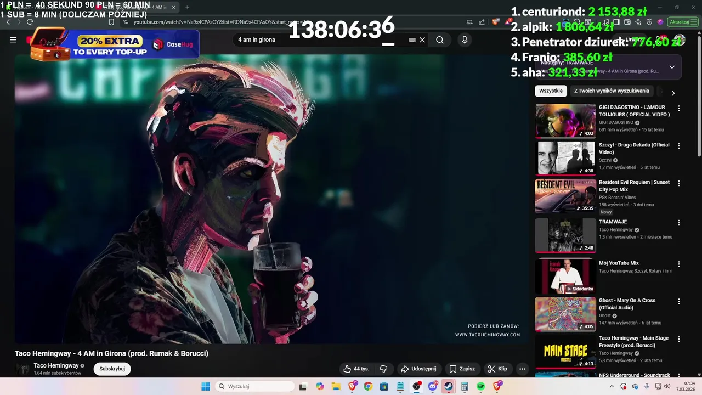This screenshot has width=702, height=395.
Task: Select the Wszystkie filter chip
Action: click(551, 91)
